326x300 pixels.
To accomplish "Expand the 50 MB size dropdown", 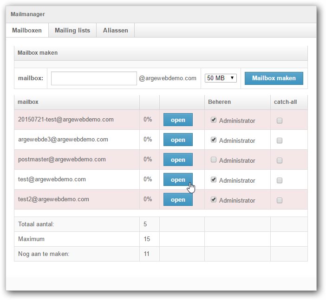I will [x=221, y=78].
